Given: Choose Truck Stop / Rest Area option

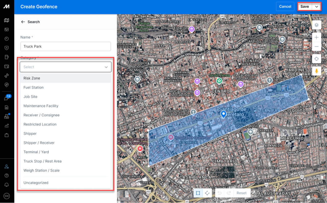Looking at the screenshot, I should 42,161.
